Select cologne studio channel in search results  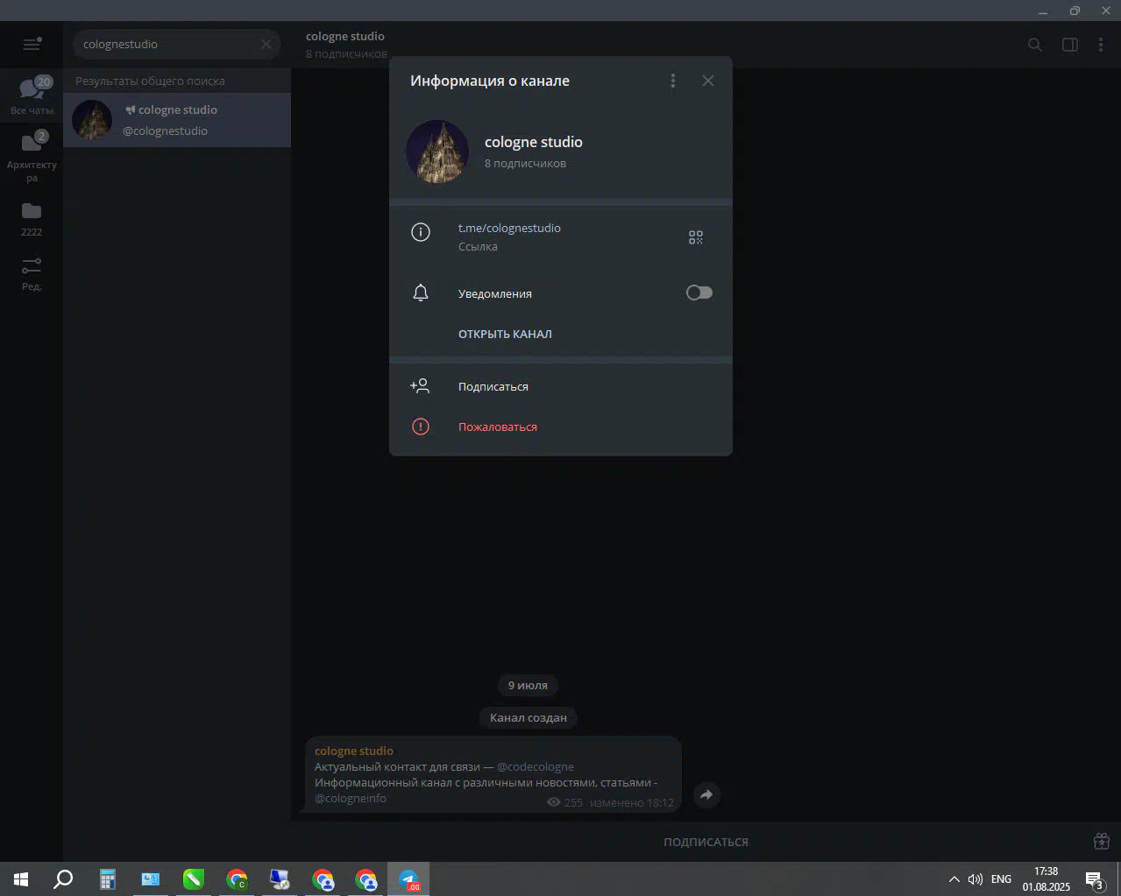pyautogui.click(x=177, y=120)
